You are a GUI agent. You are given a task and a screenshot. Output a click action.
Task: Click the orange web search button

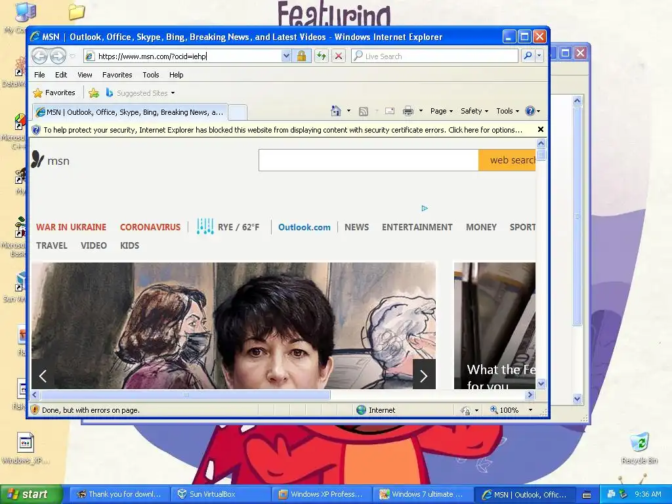point(507,160)
